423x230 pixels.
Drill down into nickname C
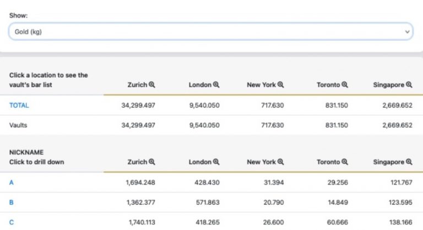coord(12,222)
